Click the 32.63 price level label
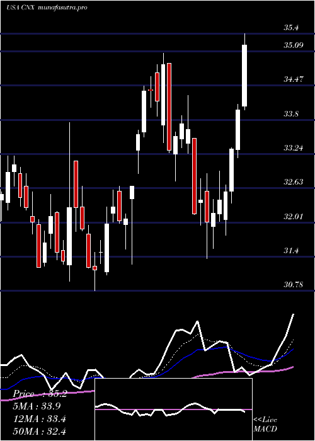Image resolution: width=315 pixels, height=441 pixels. coord(294,182)
